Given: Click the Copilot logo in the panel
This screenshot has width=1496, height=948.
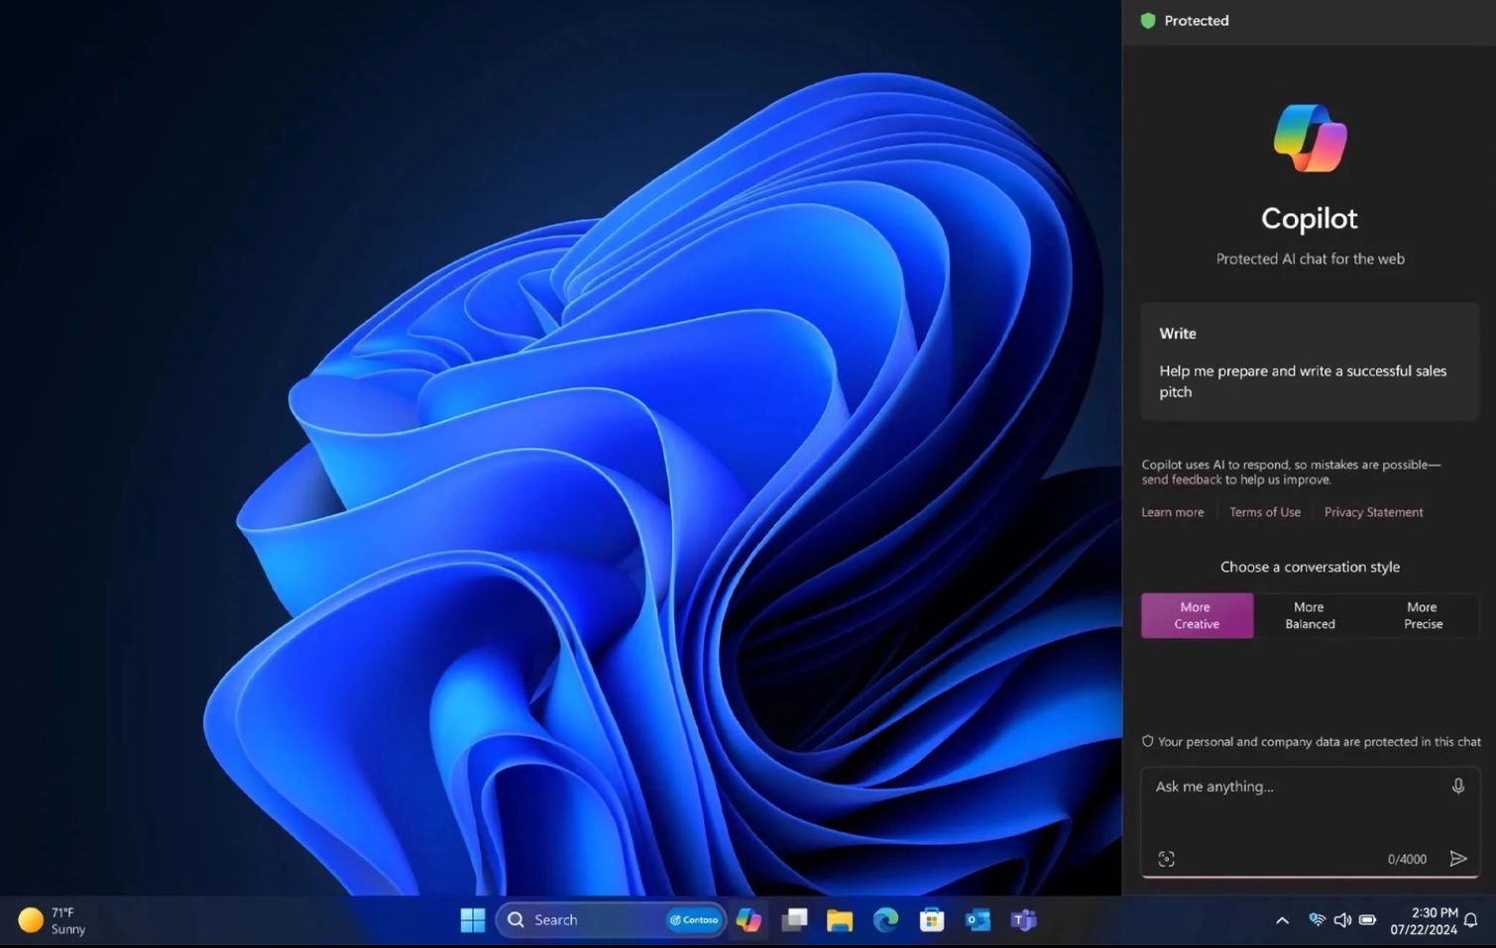Looking at the screenshot, I should (1310, 138).
